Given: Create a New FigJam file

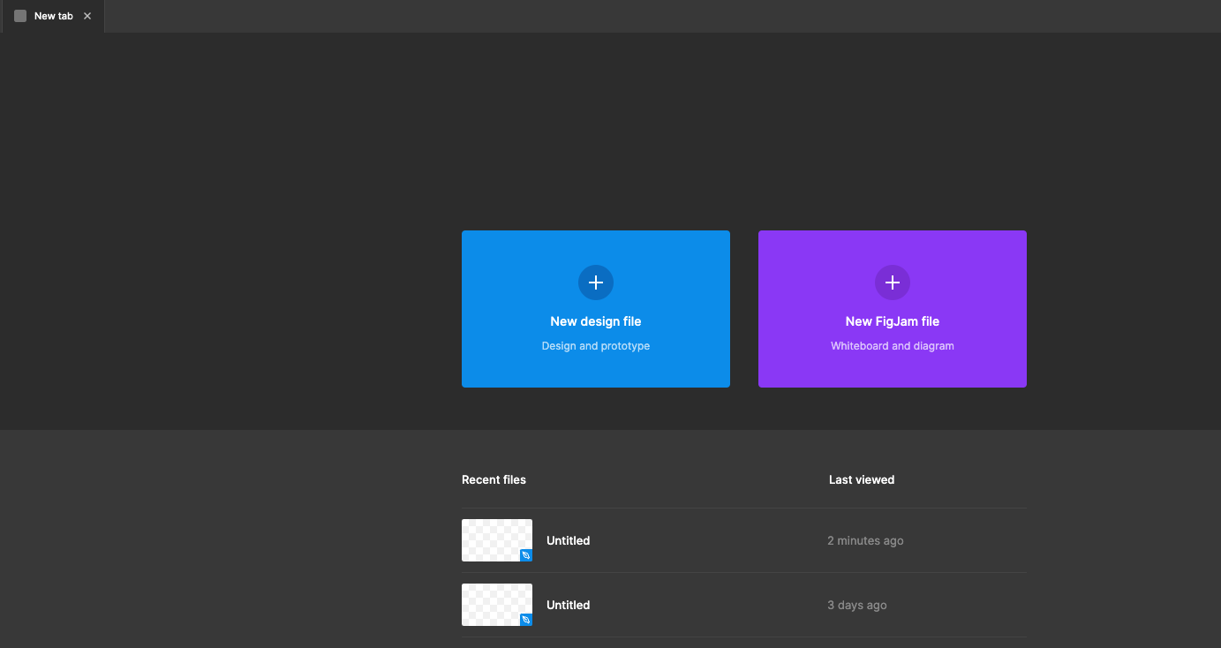Looking at the screenshot, I should (x=893, y=309).
